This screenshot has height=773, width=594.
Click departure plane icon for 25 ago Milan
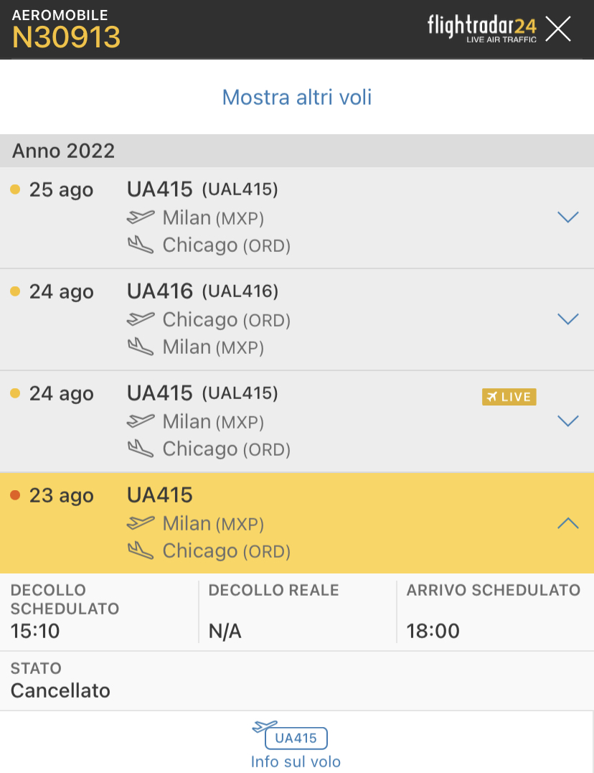click(x=141, y=217)
